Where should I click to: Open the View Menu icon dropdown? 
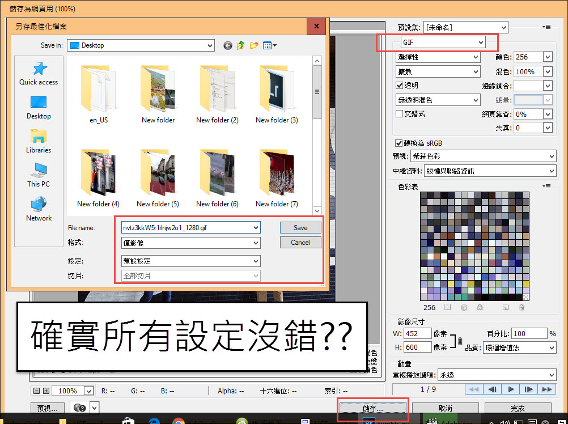[x=269, y=45]
